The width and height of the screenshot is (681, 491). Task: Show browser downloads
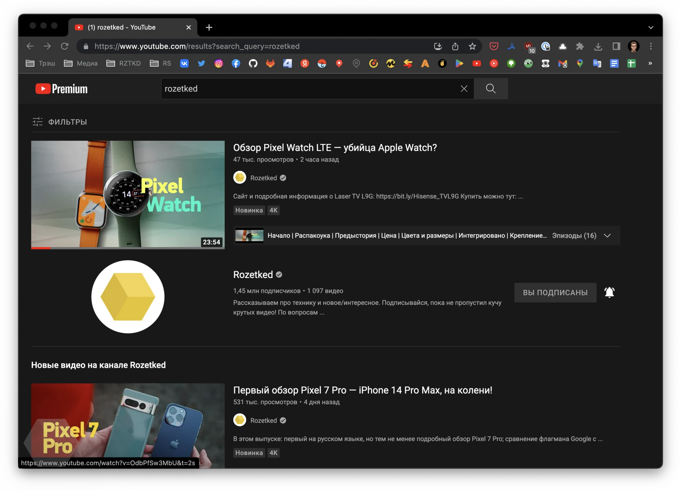point(598,46)
